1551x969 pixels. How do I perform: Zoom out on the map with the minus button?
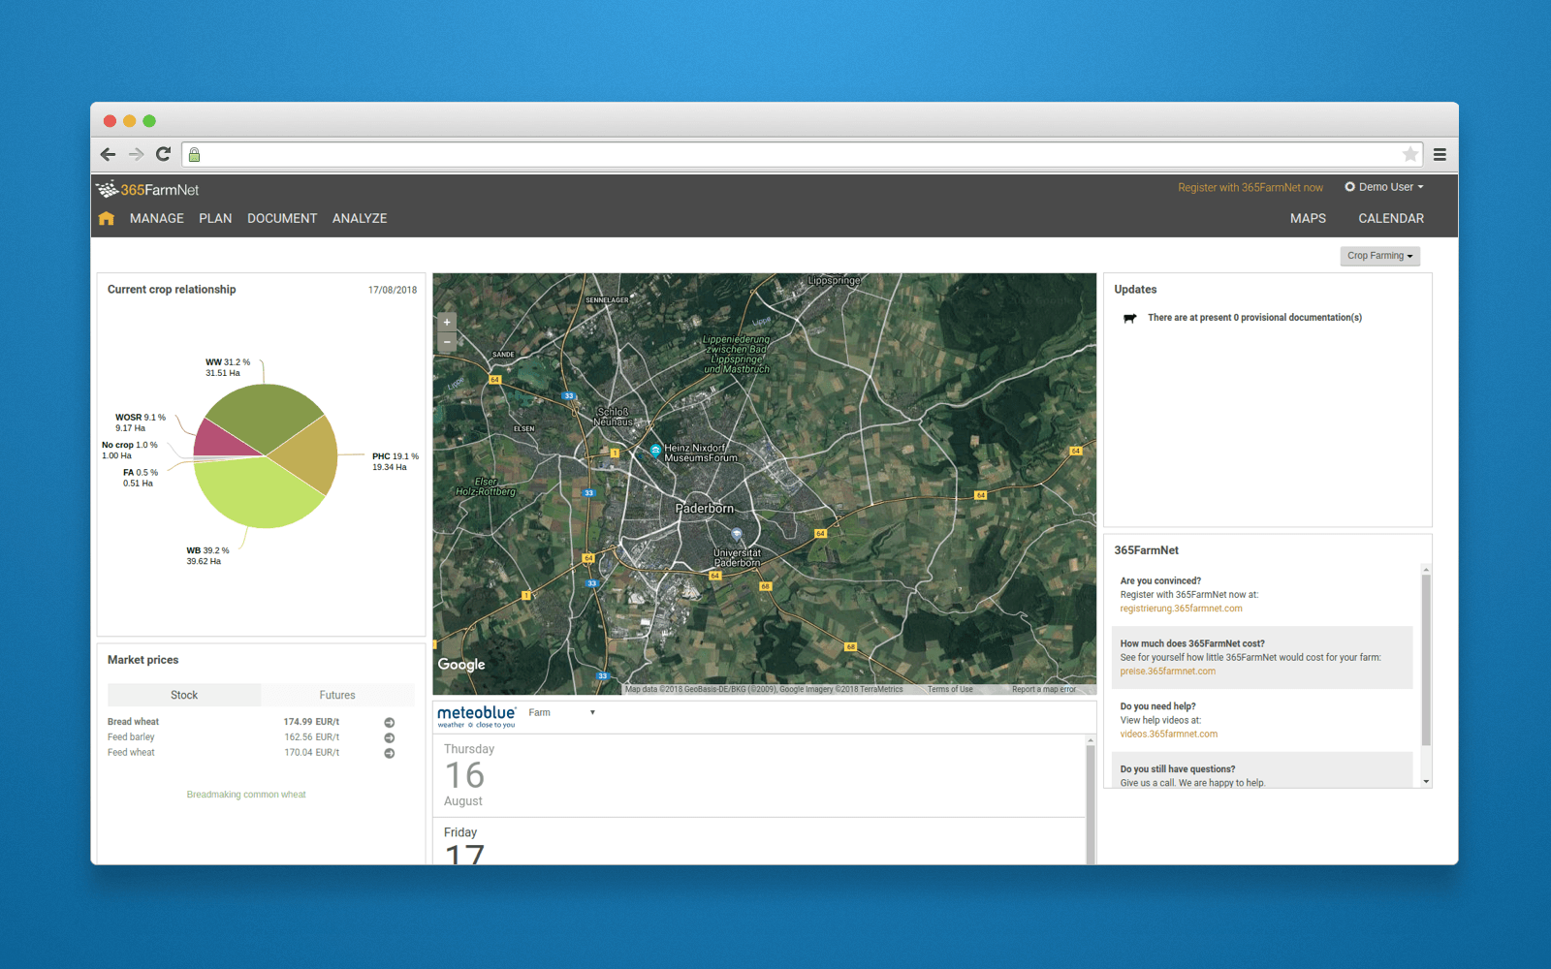tap(447, 341)
